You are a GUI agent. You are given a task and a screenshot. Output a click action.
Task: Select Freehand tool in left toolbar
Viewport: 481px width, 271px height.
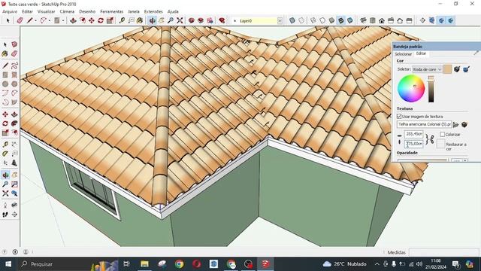click(x=14, y=65)
